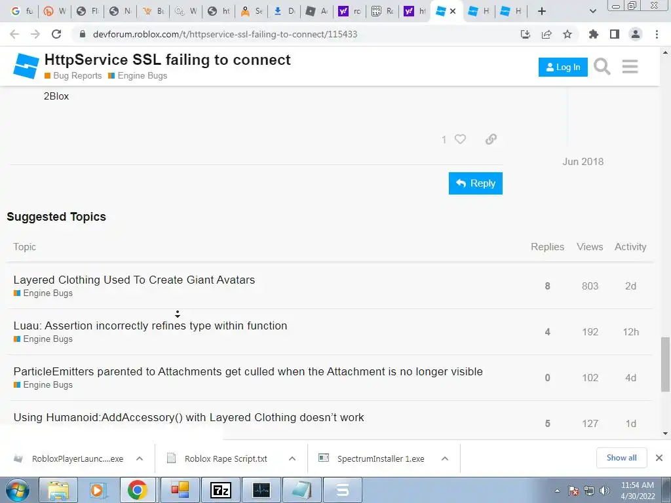Open Chrome icon in the taskbar

click(x=137, y=490)
